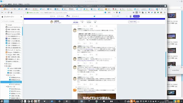Toggle the sidebar view toolbar button
Image resolution: width=183 pixels, height=103 pixels.
point(137,13)
